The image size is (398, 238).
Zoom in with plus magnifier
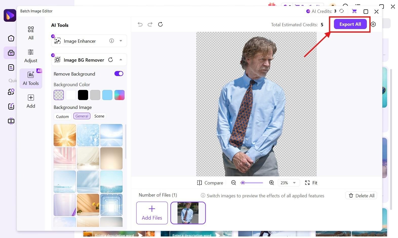[x=271, y=183]
